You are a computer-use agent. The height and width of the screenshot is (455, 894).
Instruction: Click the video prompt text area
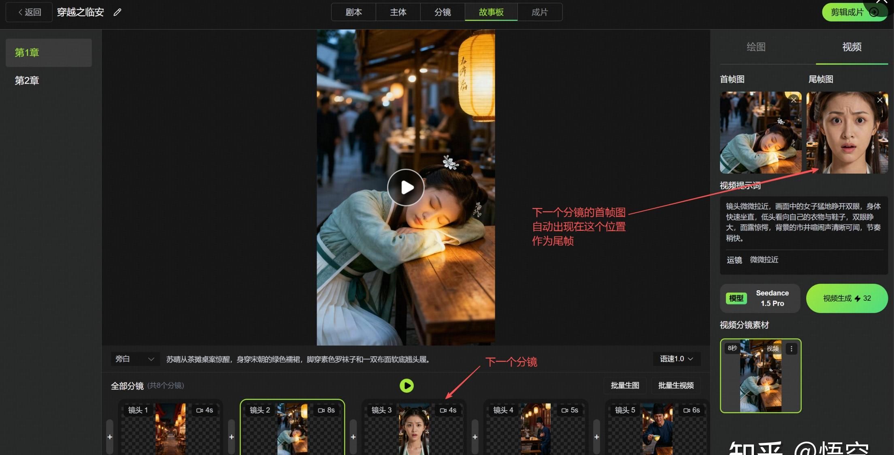click(x=803, y=222)
